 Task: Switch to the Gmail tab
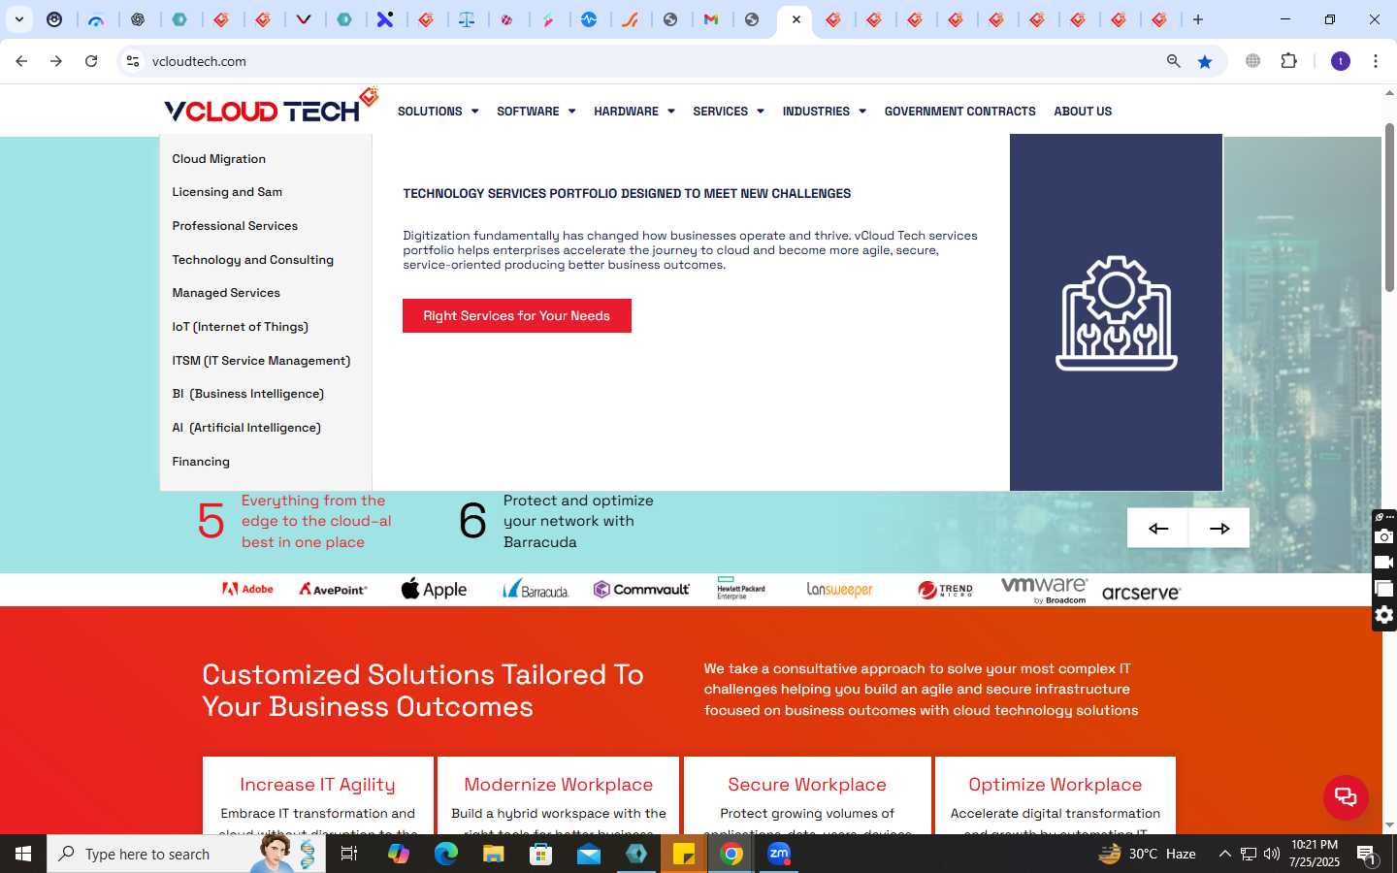[711, 19]
